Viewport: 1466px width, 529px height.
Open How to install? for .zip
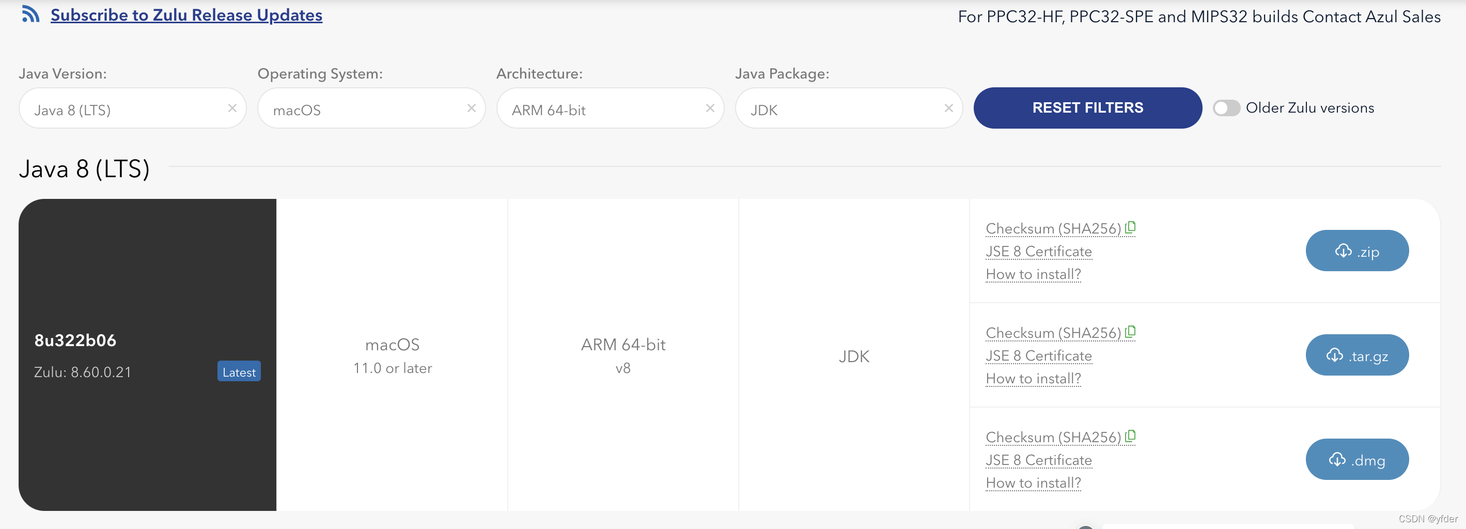click(1033, 274)
